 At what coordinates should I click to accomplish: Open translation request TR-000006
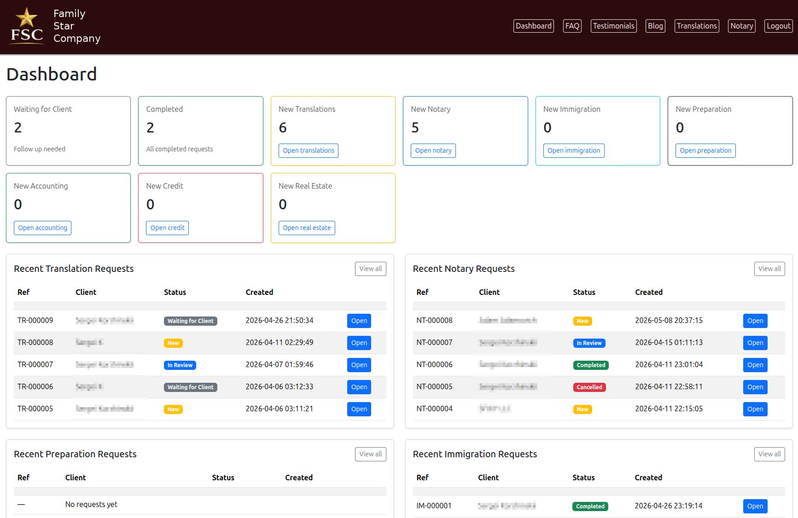click(x=359, y=387)
